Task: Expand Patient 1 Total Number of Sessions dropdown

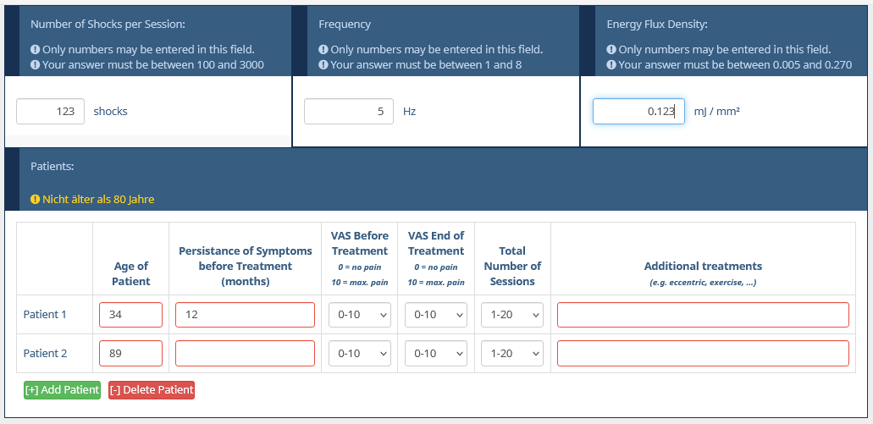Action: tap(511, 315)
